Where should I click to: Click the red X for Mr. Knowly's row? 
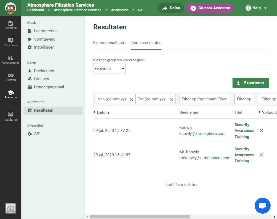pos(262,155)
